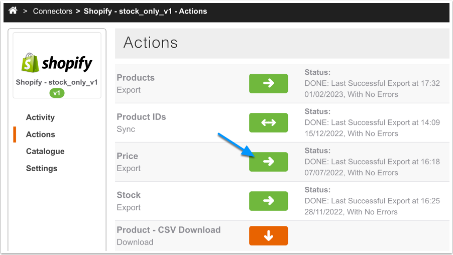Click the Price export arrow button
This screenshot has height=255, width=453.
coord(268,162)
